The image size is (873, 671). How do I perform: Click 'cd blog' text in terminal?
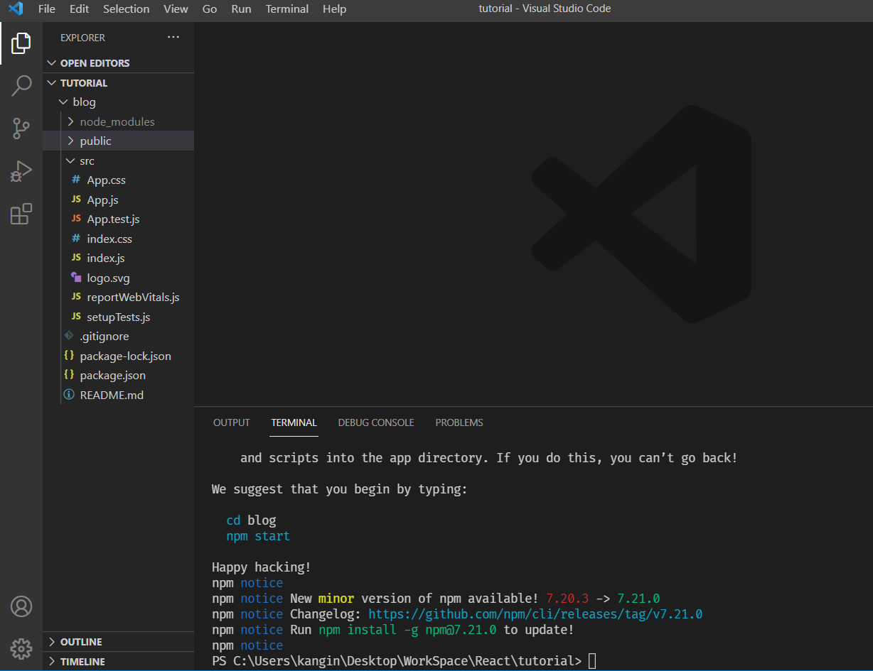(251, 520)
